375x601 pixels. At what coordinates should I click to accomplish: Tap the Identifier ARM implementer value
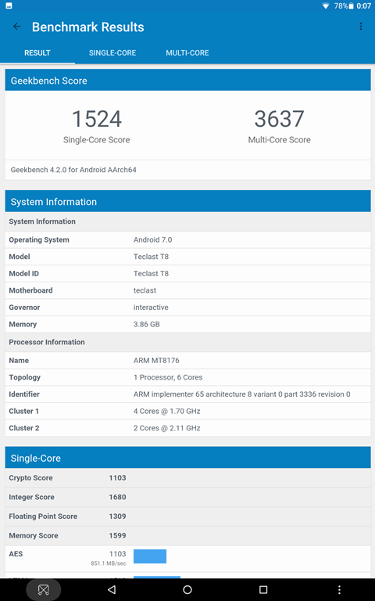pos(242,394)
